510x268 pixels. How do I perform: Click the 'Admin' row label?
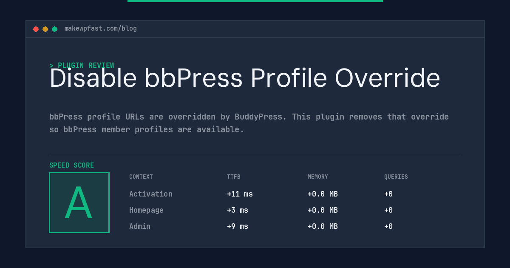tap(140, 226)
